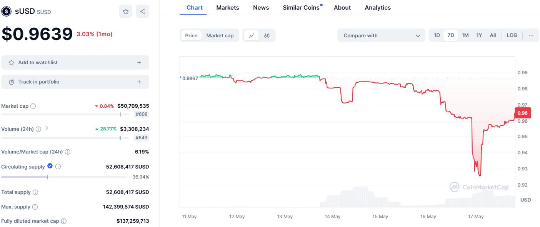Select the Price toggle
This screenshot has width=540, height=227.
[191, 35]
